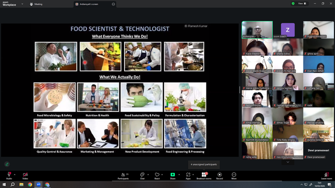Select ghina april's video tile
This screenshot has height=188, width=335.
[x=318, y=47]
